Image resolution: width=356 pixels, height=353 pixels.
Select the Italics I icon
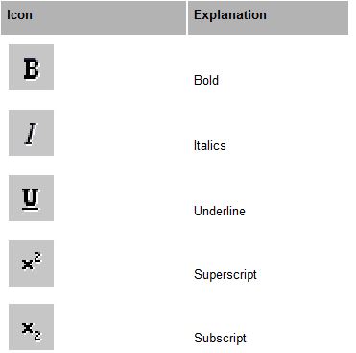(x=31, y=134)
